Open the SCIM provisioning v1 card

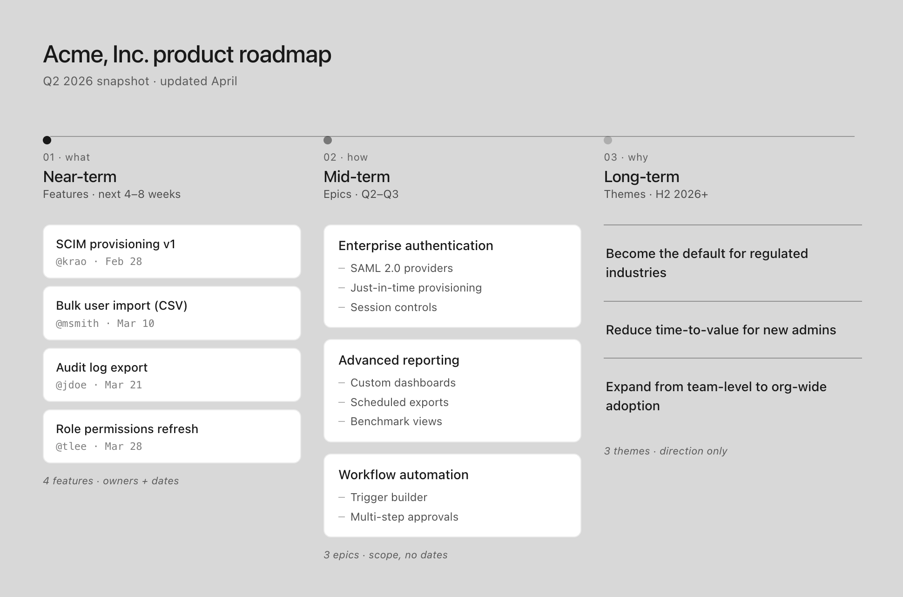pos(172,251)
